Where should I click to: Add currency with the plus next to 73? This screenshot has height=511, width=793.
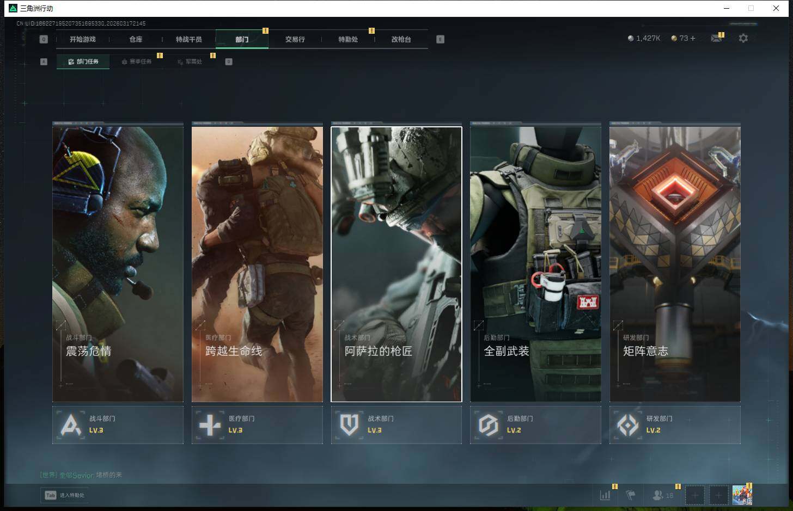[x=693, y=38]
